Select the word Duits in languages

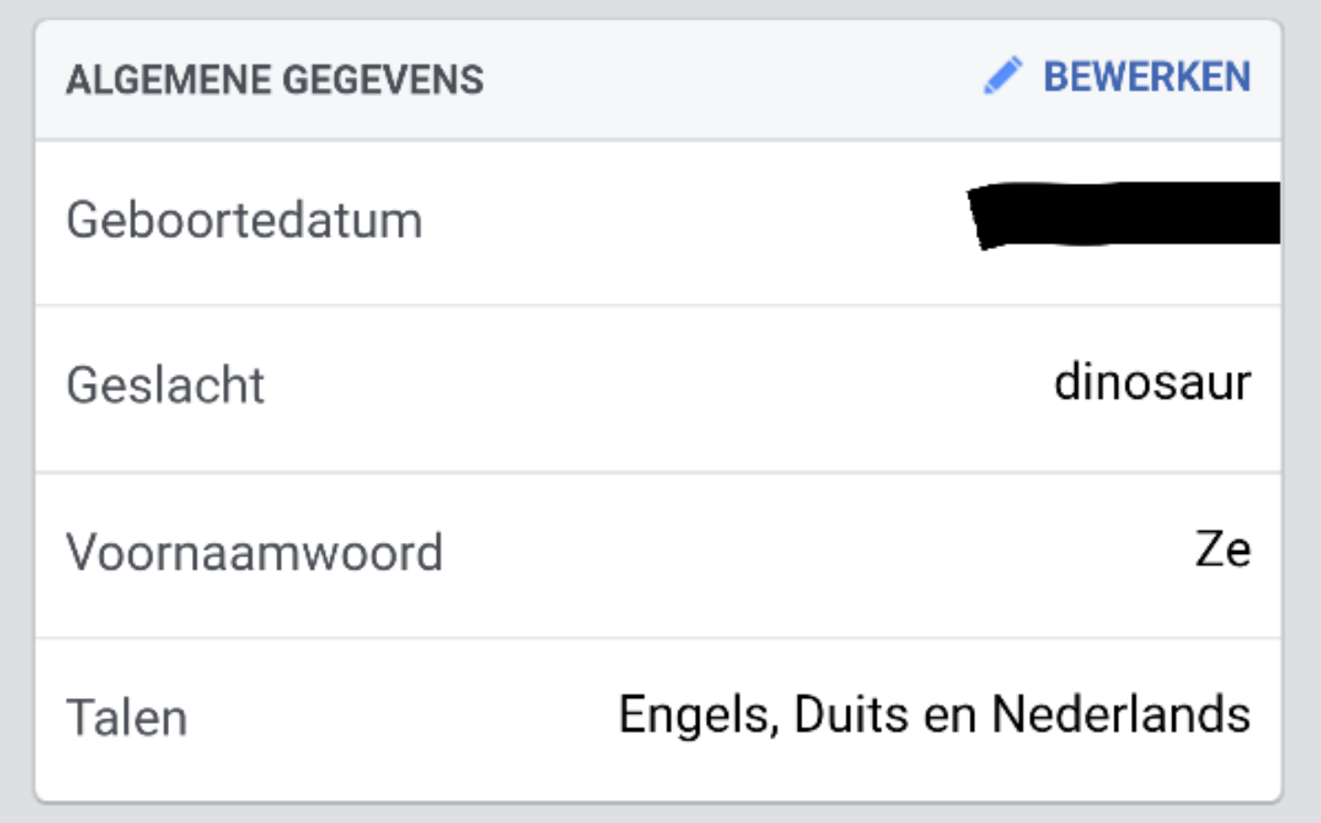pos(851,715)
